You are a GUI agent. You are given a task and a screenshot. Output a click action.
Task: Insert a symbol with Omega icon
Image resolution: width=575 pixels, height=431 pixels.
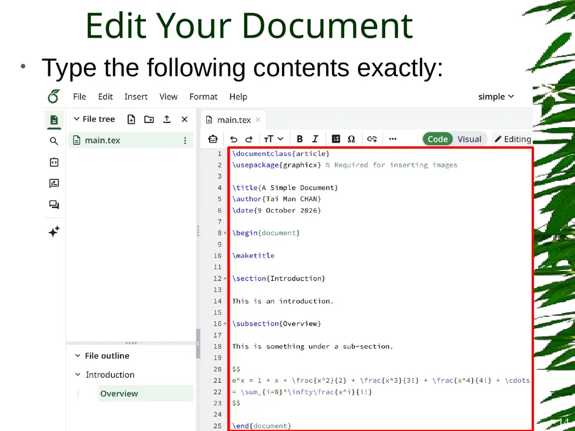click(352, 139)
